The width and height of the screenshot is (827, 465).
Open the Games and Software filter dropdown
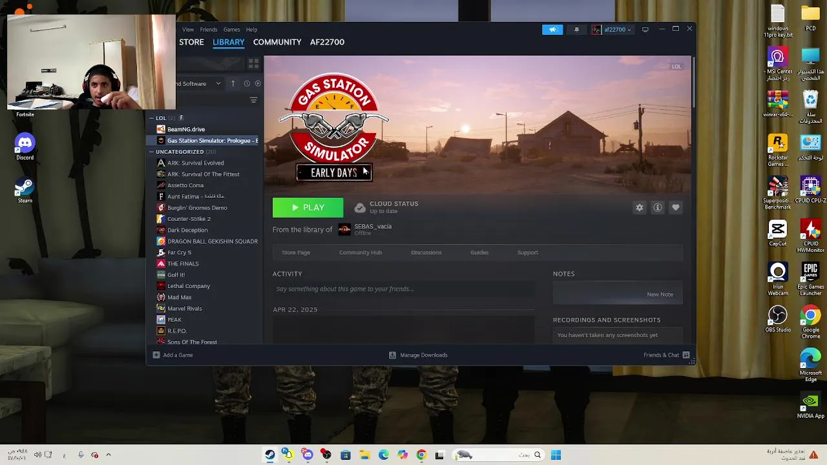tap(200, 83)
